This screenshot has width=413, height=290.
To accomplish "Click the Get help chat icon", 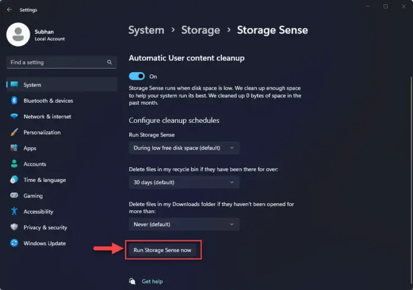I will (132, 281).
